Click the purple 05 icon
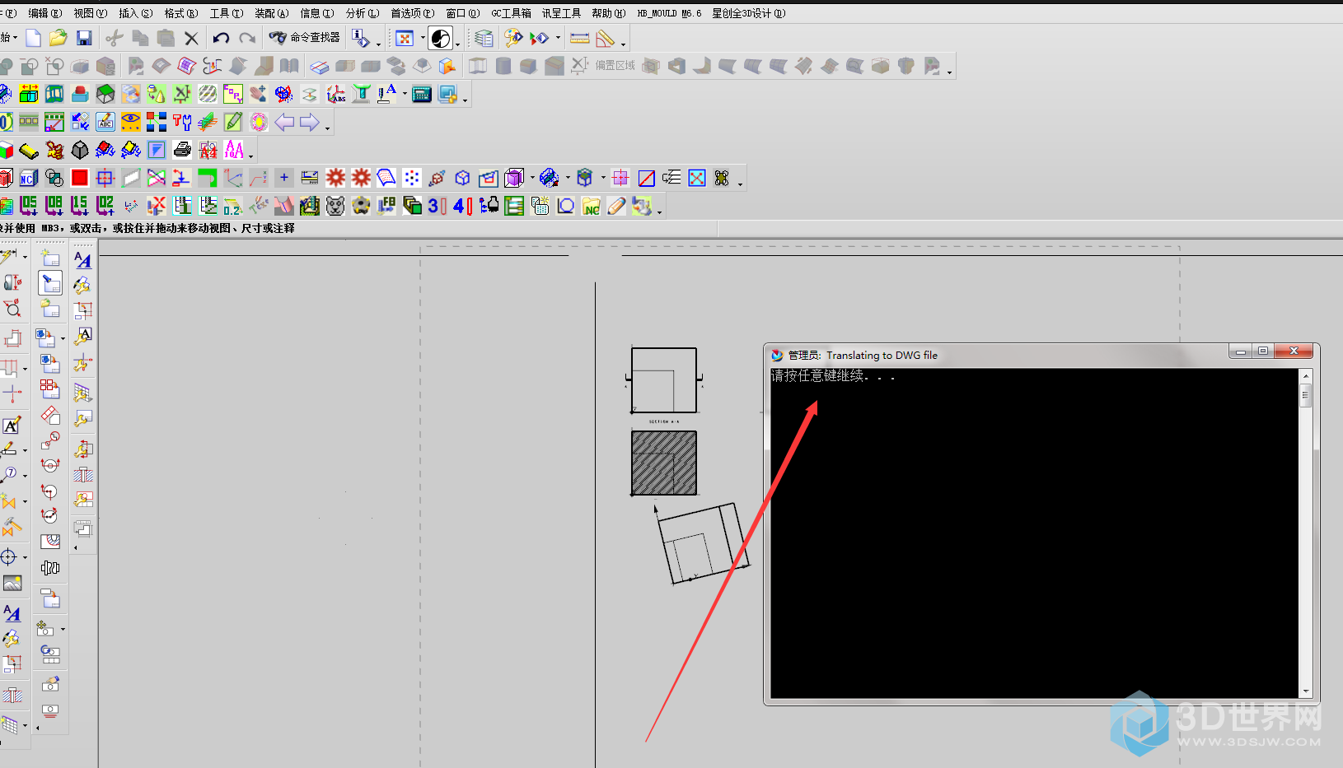The image size is (1343, 768). coord(28,206)
